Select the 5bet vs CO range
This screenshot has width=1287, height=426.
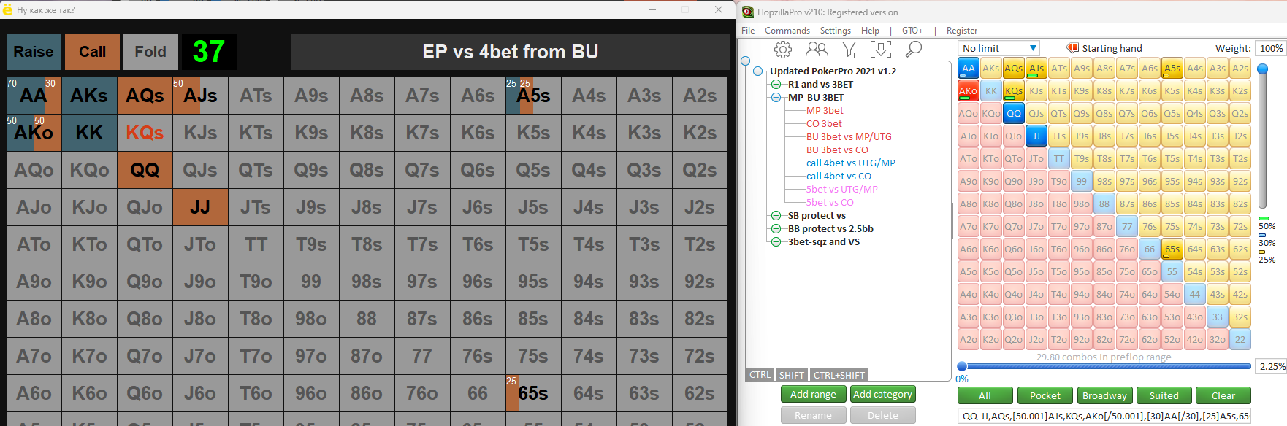[830, 202]
